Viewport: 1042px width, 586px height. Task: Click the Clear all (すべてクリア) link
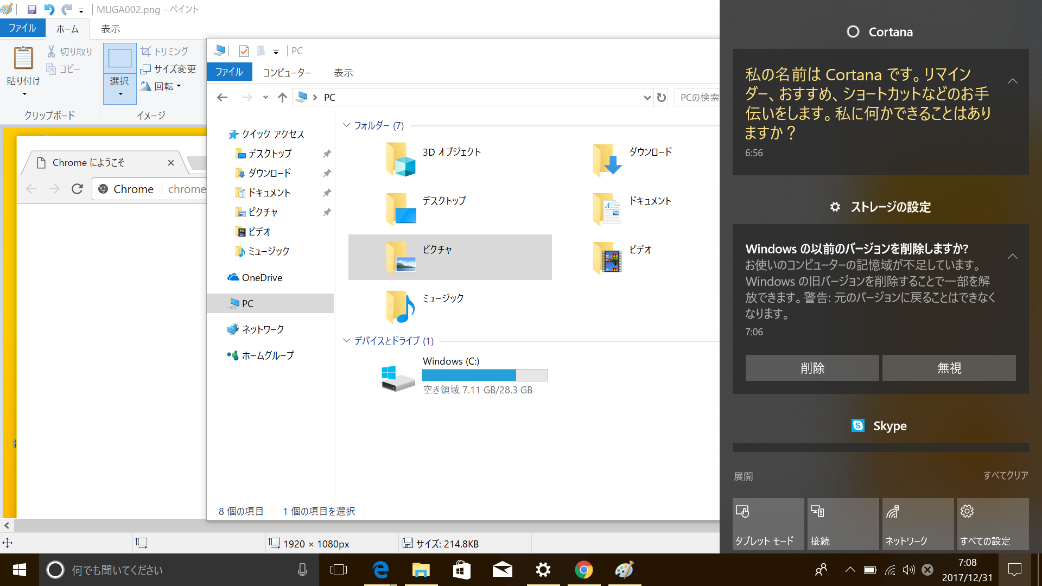pos(1006,475)
